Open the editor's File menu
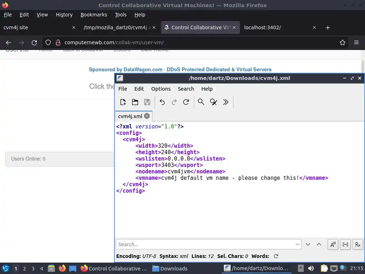The width and height of the screenshot is (365, 274). click(123, 89)
